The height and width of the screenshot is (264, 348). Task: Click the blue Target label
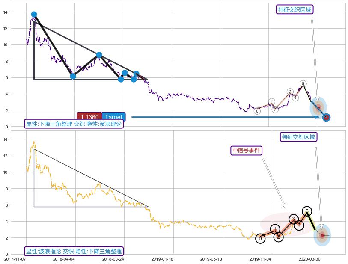pos(113,117)
